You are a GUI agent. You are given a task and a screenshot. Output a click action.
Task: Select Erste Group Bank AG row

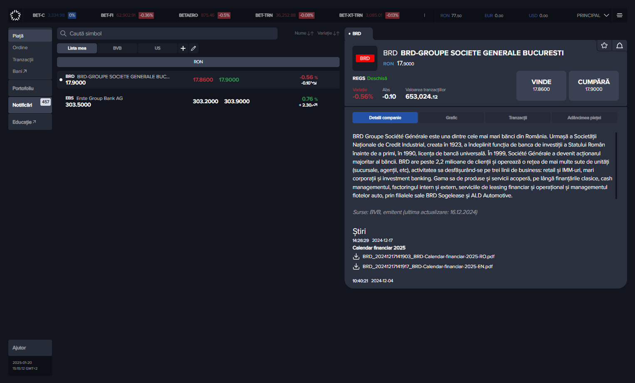(198, 101)
